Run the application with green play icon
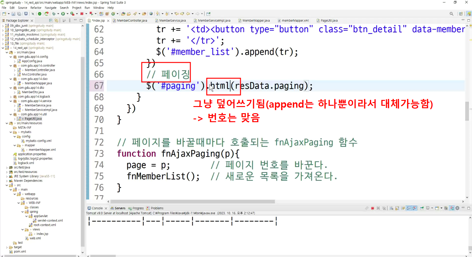 63,14
